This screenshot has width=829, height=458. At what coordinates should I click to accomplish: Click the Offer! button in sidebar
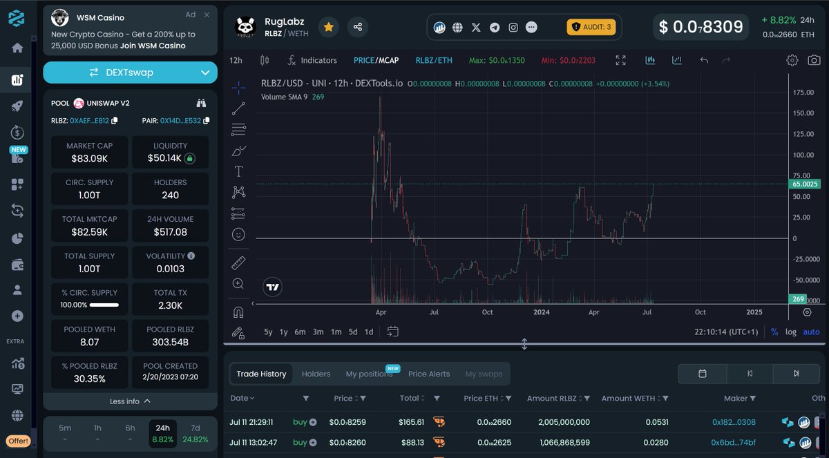point(18,441)
